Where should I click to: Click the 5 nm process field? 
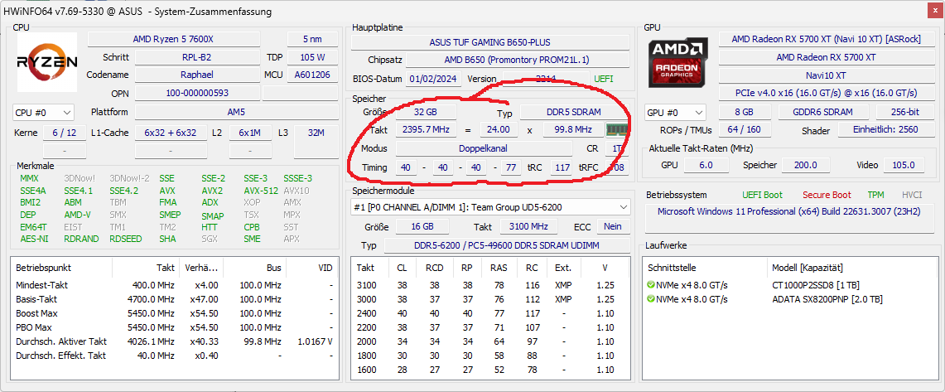tap(312, 39)
